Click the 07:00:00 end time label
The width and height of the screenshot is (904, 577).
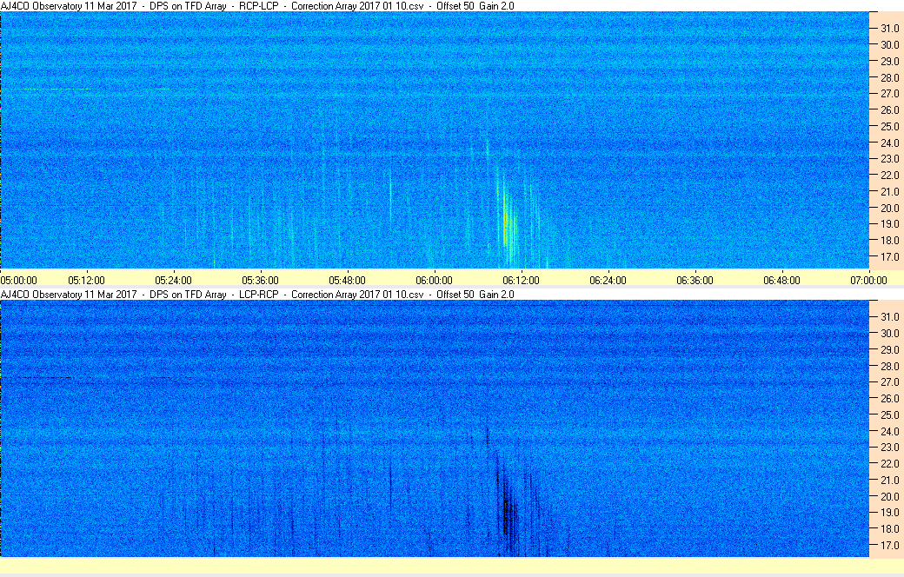tap(869, 280)
